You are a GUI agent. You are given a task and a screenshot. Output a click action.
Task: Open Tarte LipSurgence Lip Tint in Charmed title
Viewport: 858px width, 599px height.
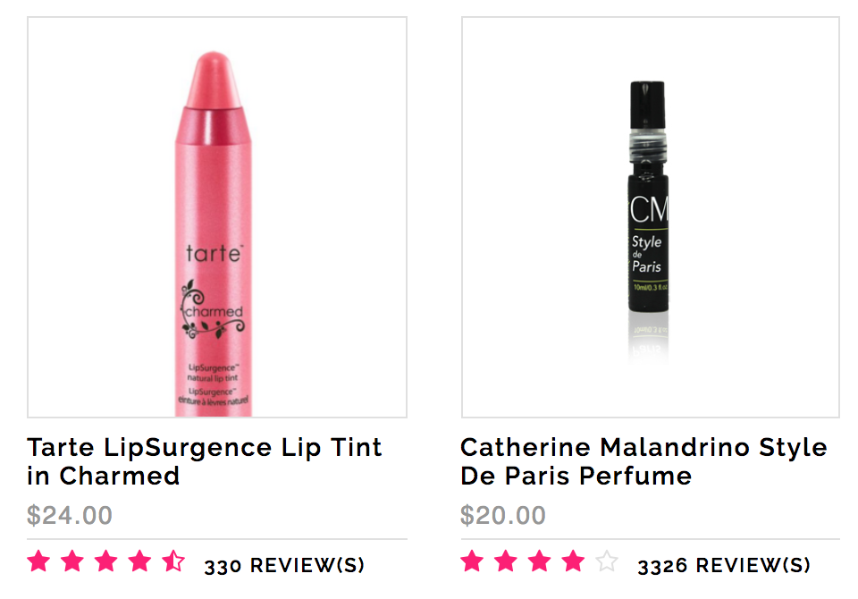204,461
